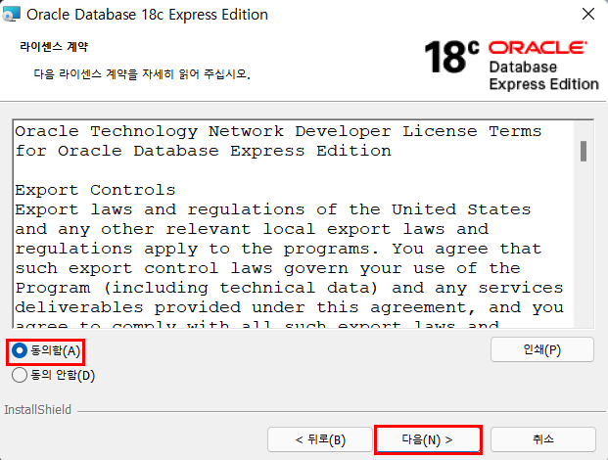Click the 인쇄(P) print button

click(x=542, y=349)
